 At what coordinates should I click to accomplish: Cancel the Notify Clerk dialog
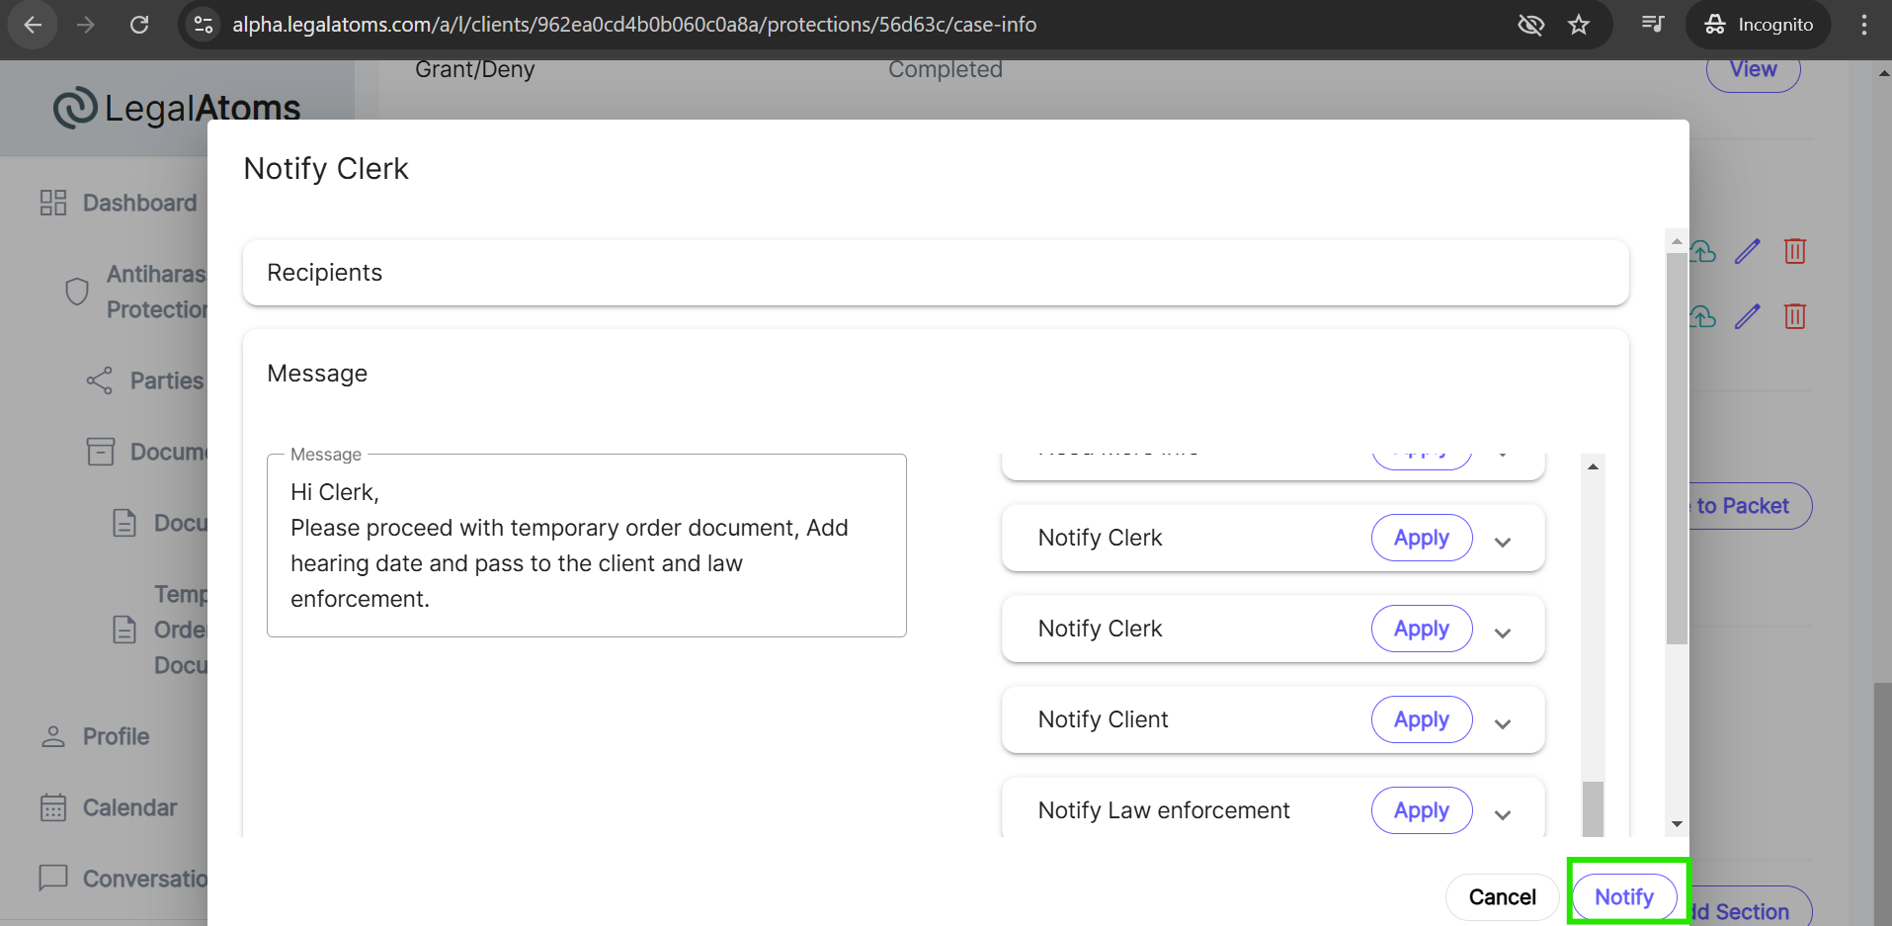(x=1502, y=897)
